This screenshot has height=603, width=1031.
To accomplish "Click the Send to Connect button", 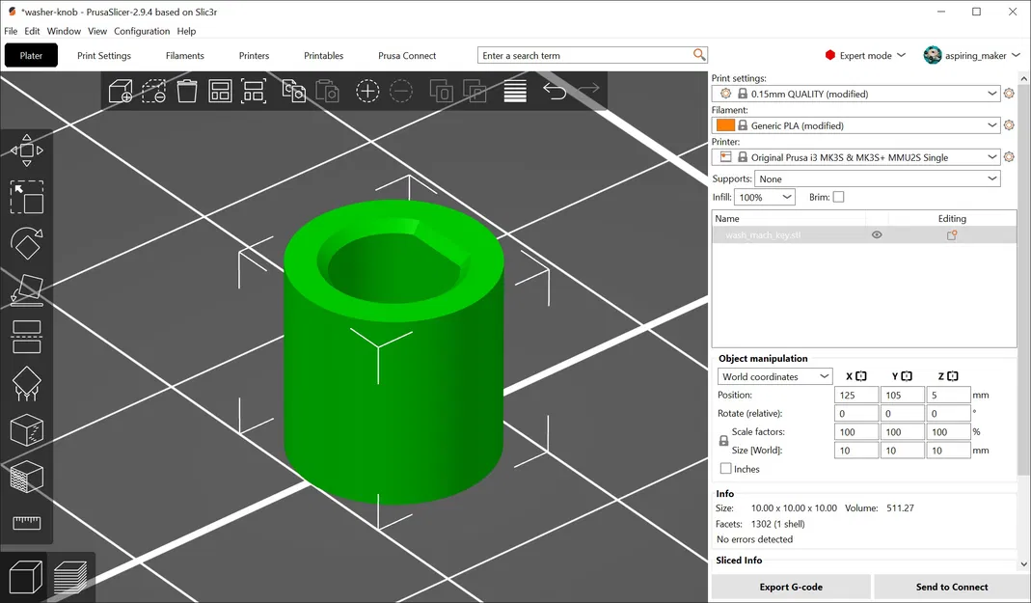I will (x=951, y=587).
